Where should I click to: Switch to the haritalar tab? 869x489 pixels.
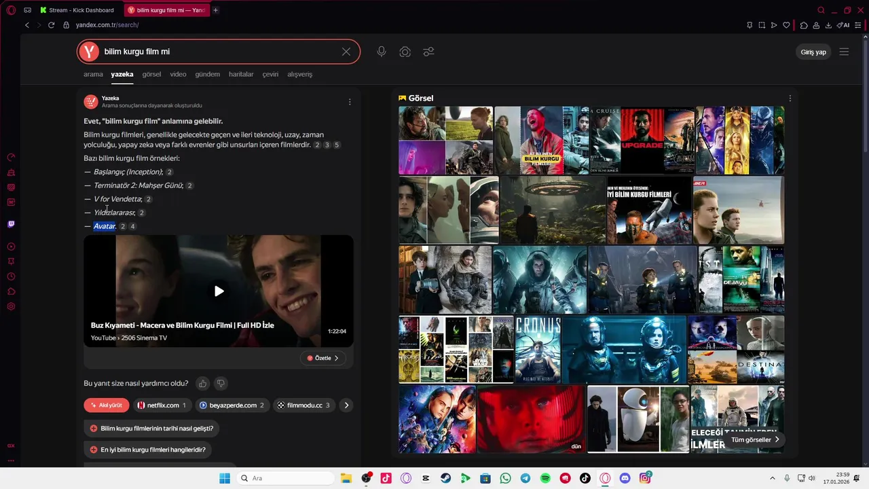[241, 74]
